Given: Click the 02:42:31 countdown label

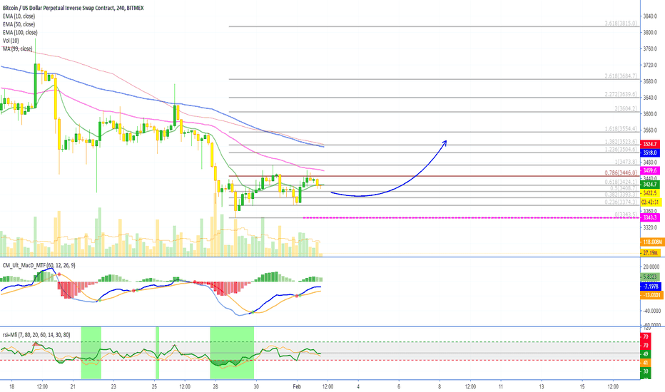Looking at the screenshot, I should tap(650, 202).
